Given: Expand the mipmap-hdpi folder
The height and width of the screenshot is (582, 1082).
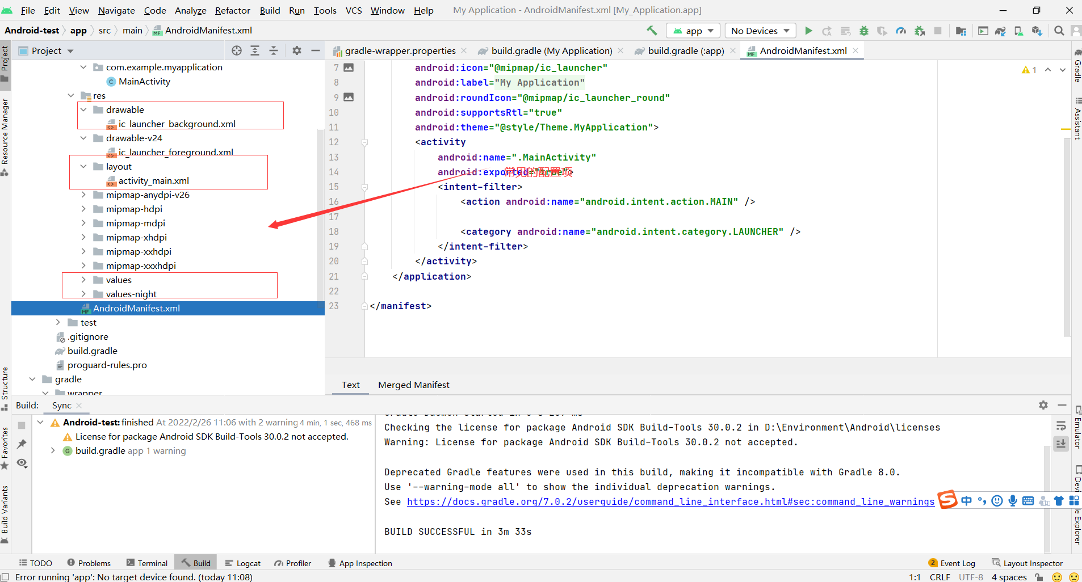Looking at the screenshot, I should (x=83, y=209).
